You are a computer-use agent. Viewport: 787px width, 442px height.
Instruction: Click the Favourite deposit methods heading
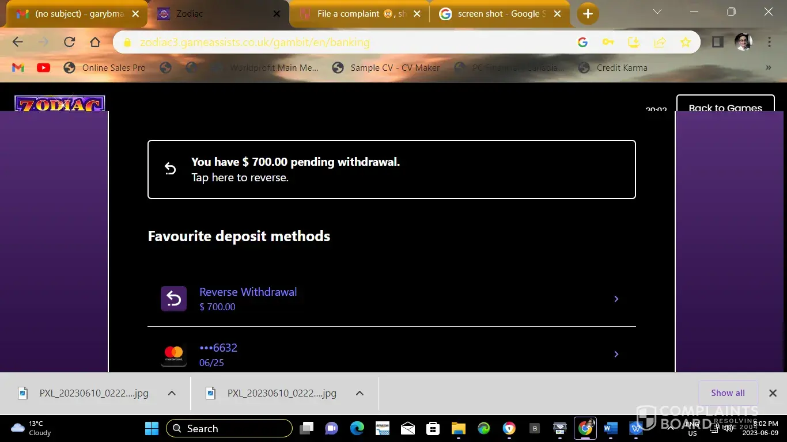pyautogui.click(x=239, y=236)
